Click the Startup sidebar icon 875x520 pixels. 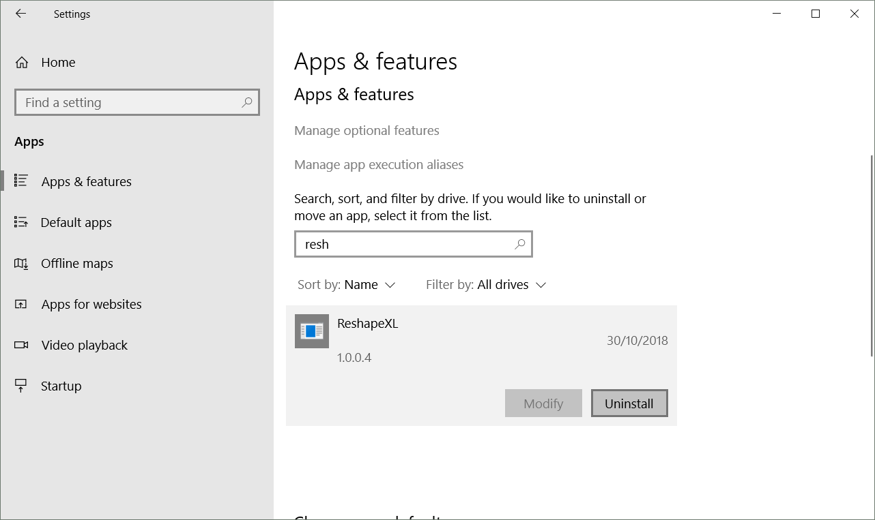pyautogui.click(x=21, y=386)
